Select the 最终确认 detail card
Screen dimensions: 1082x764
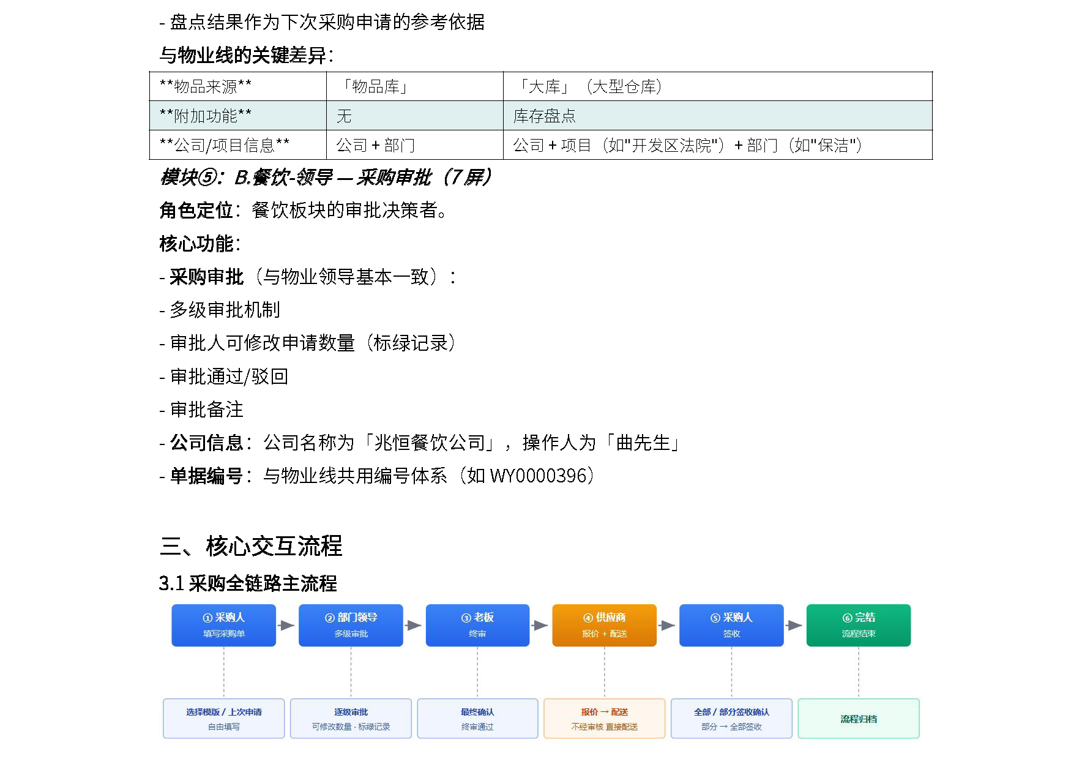pos(477,719)
